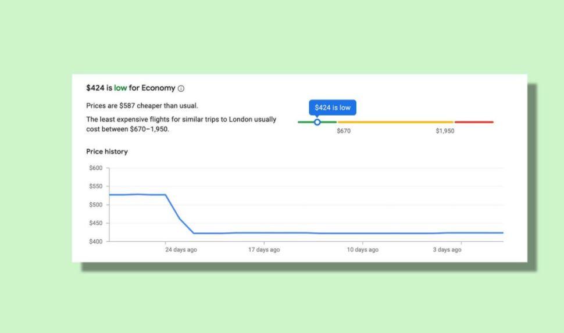Click the info icon next to Economy
This screenshot has width=564, height=333.
(x=181, y=88)
